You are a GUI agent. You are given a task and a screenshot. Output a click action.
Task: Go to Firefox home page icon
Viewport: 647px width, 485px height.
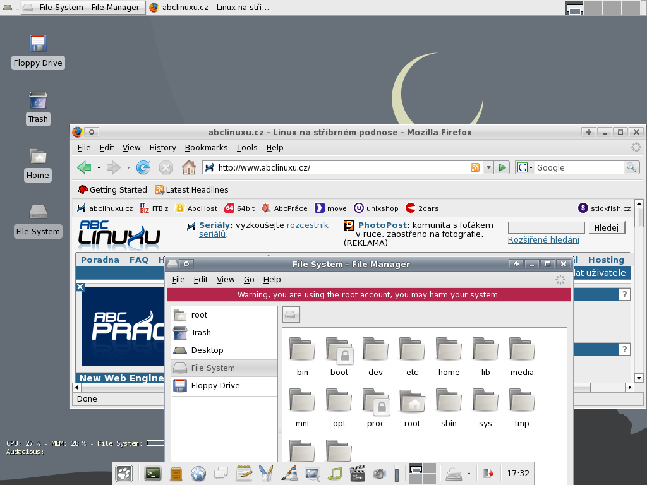(188, 167)
